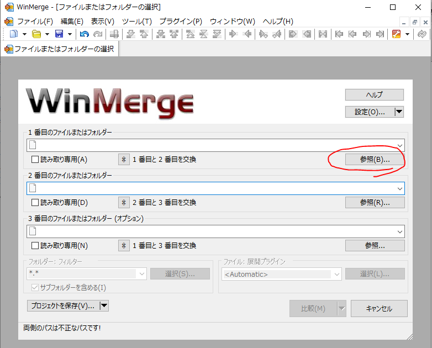Click the プロジェクトを保存(V)... button
This screenshot has width=432, height=348.
pyautogui.click(x=63, y=305)
